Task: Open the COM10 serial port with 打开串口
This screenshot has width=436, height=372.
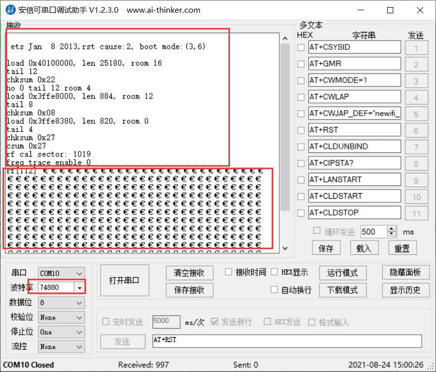Action: point(124,280)
